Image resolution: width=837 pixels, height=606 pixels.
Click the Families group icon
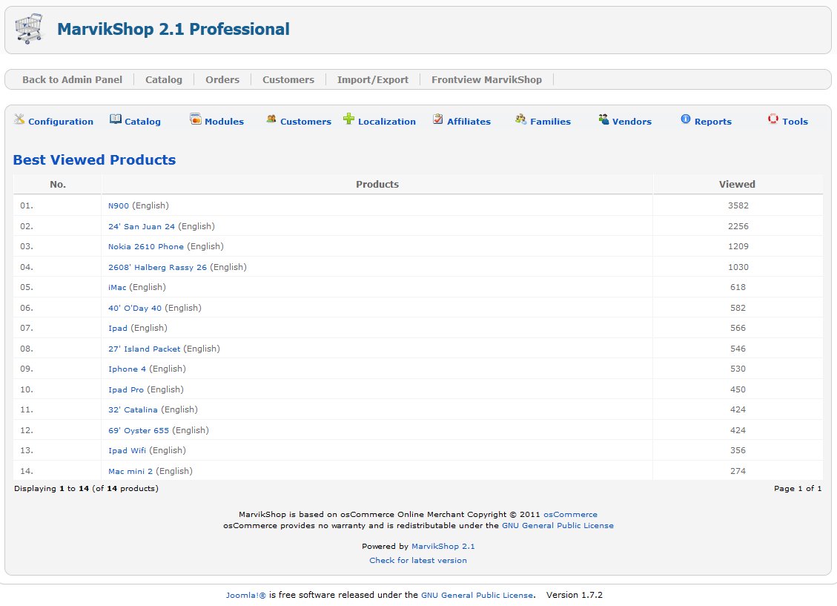tap(520, 119)
